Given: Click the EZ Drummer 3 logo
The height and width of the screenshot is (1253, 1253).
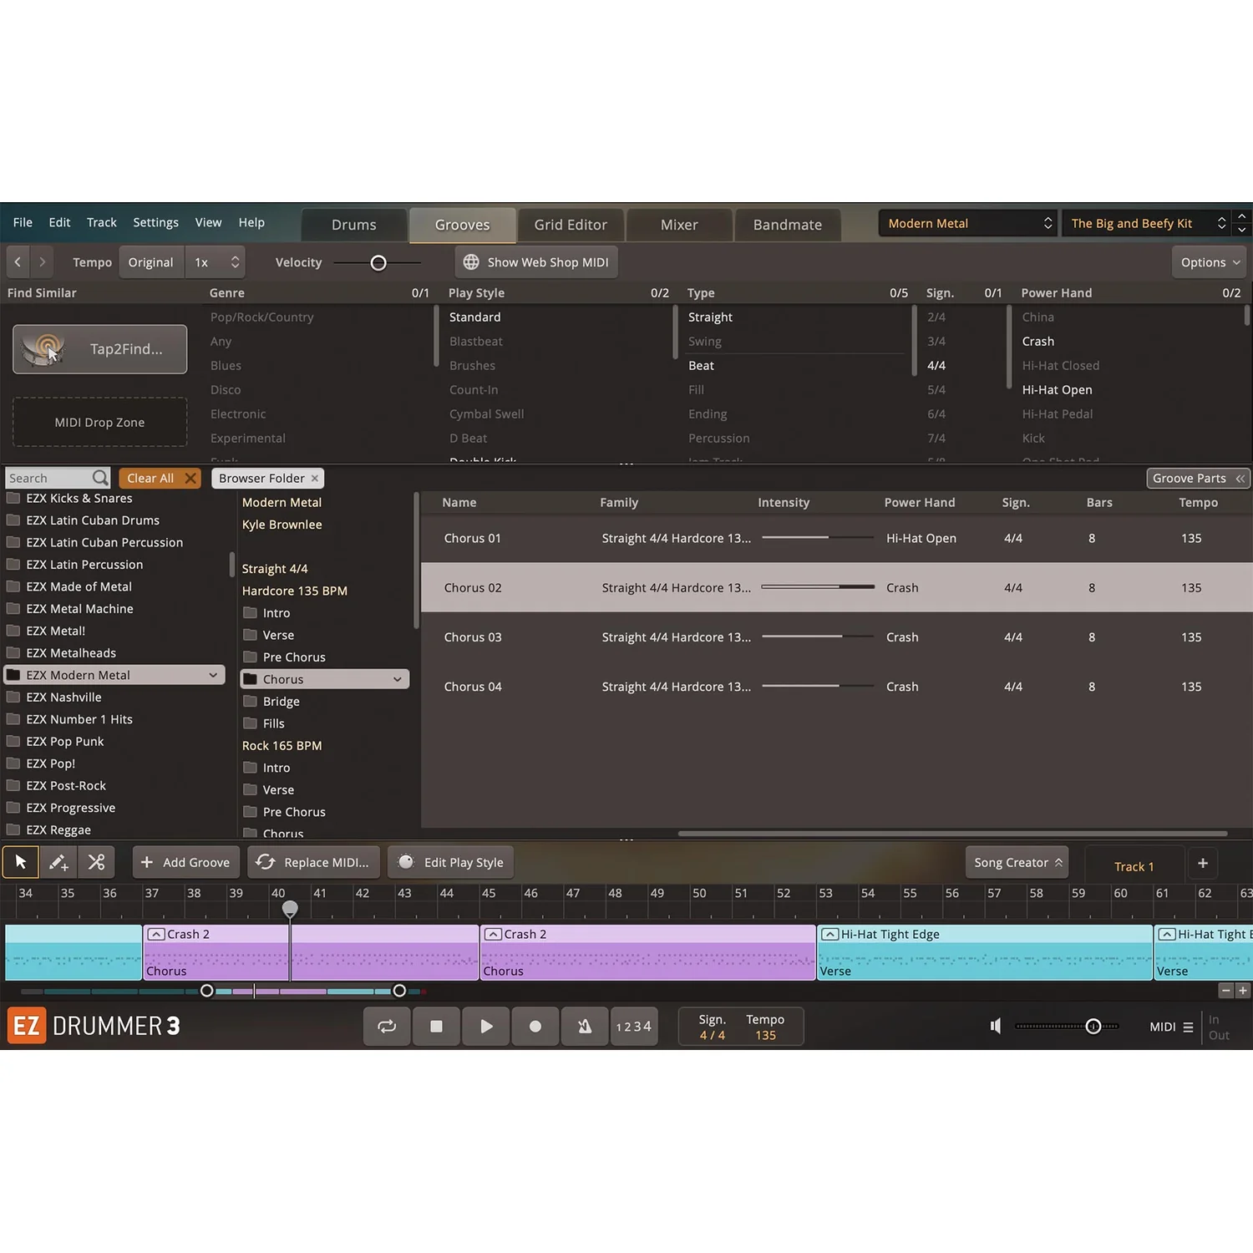Looking at the screenshot, I should [x=94, y=1026].
